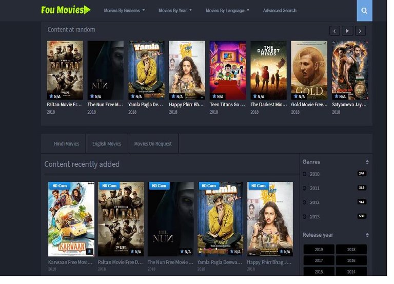Open Advanced Search page
Image resolution: width=394 pixels, height=284 pixels.
(280, 11)
